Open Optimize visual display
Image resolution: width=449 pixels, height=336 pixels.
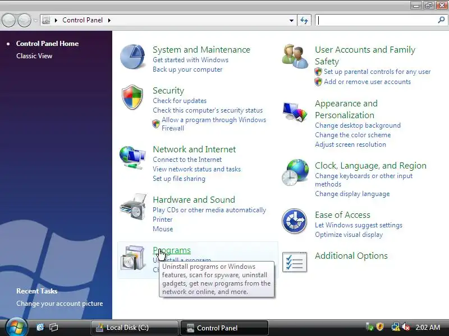tap(349, 235)
